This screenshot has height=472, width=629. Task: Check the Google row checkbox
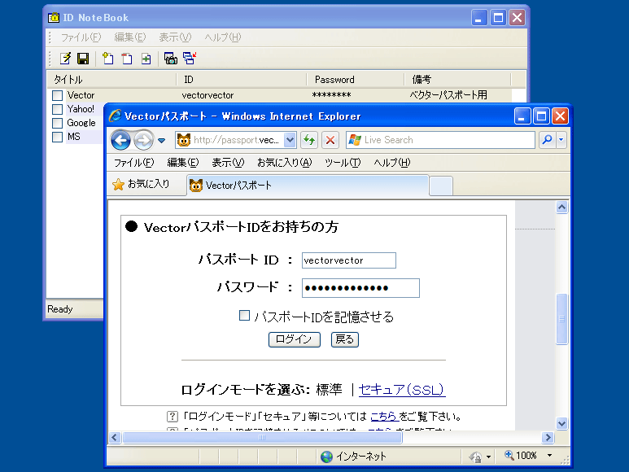tap(57, 123)
